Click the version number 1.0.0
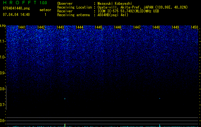Image resolution: width=201 pixels, height=127 pixels. click(x=43, y=3)
